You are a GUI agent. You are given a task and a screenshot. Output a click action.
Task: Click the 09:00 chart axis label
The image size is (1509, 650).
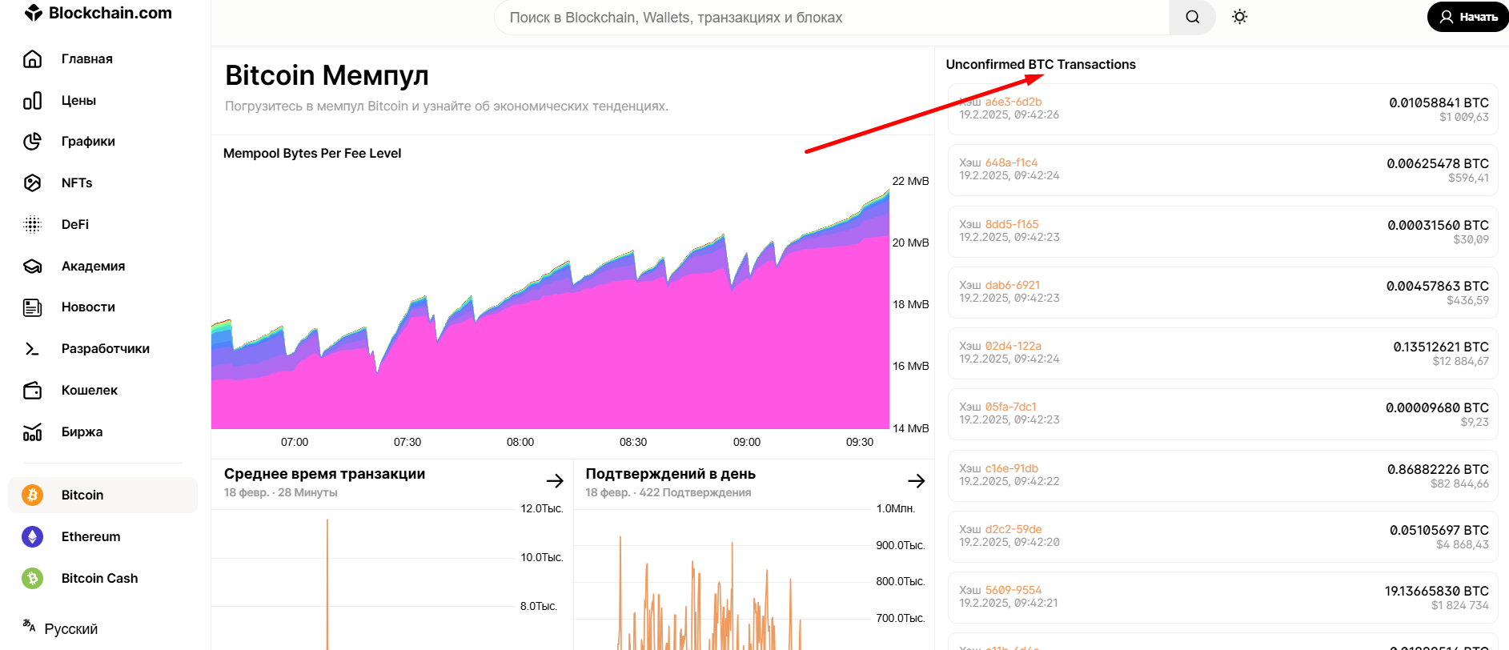coord(747,442)
